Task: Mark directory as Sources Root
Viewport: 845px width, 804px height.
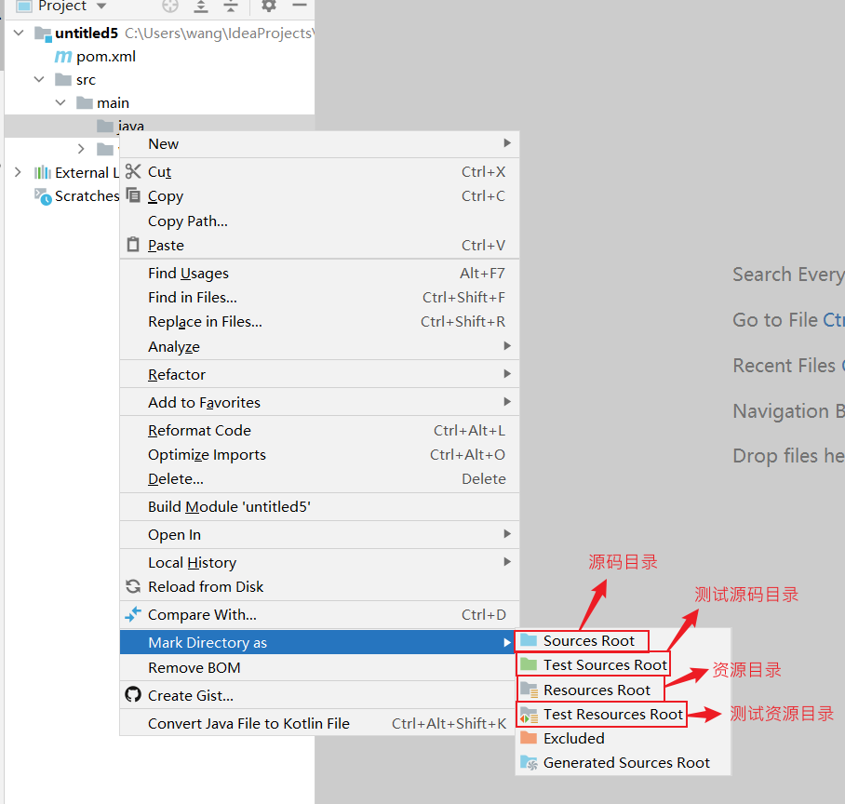Action: (x=623, y=641)
